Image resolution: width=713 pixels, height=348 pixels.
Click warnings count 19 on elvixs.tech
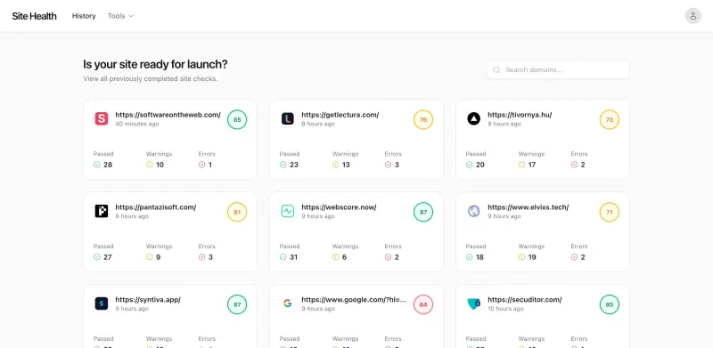coord(532,257)
